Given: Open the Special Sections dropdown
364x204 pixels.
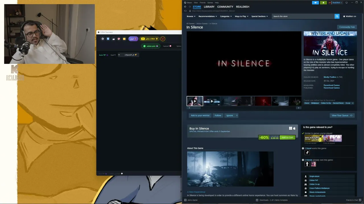Looking at the screenshot, I should coord(260,16).
